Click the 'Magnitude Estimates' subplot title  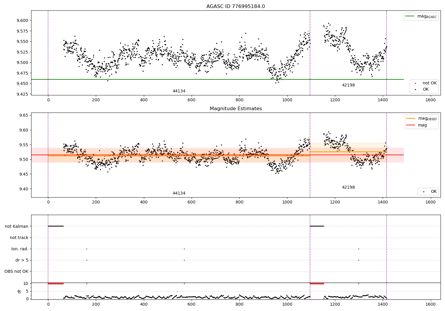pyautogui.click(x=236, y=108)
